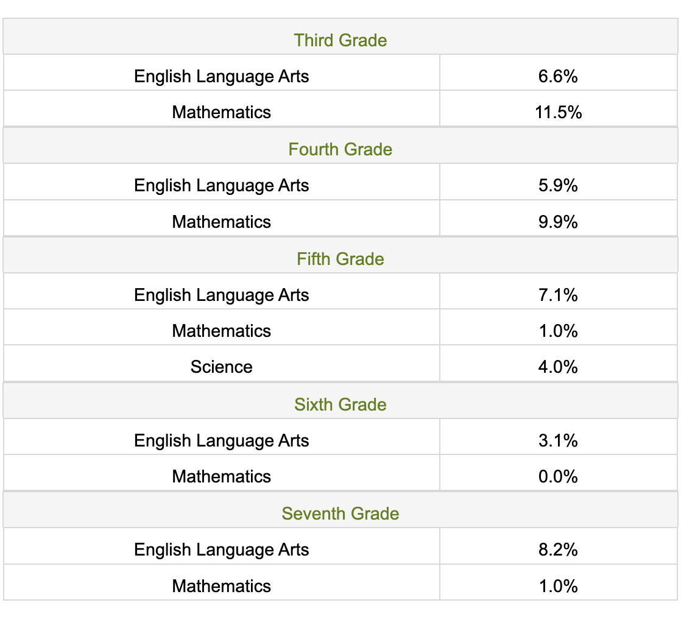Click Mathematics under Fourth Grade
681x625 pixels.
[221, 222]
